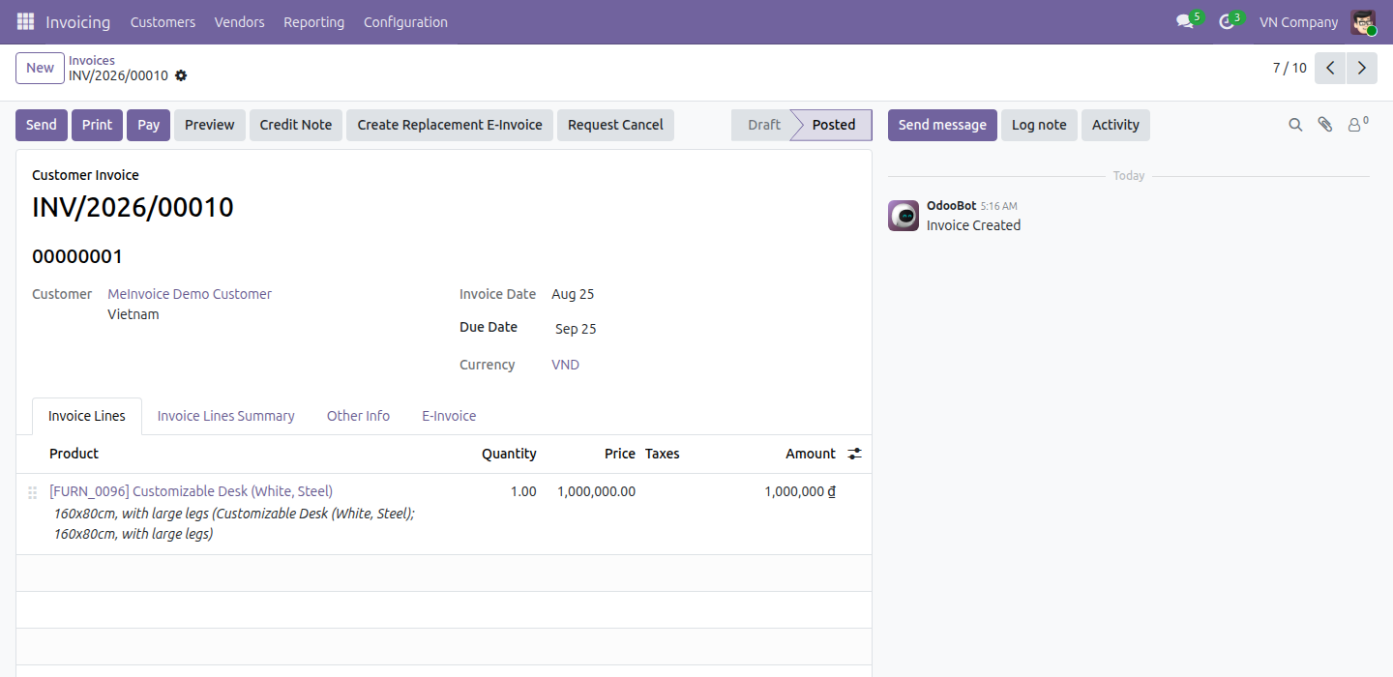Click the Amount value 1,000,000 ₫
Screen dimensions: 1393x677
tap(800, 491)
